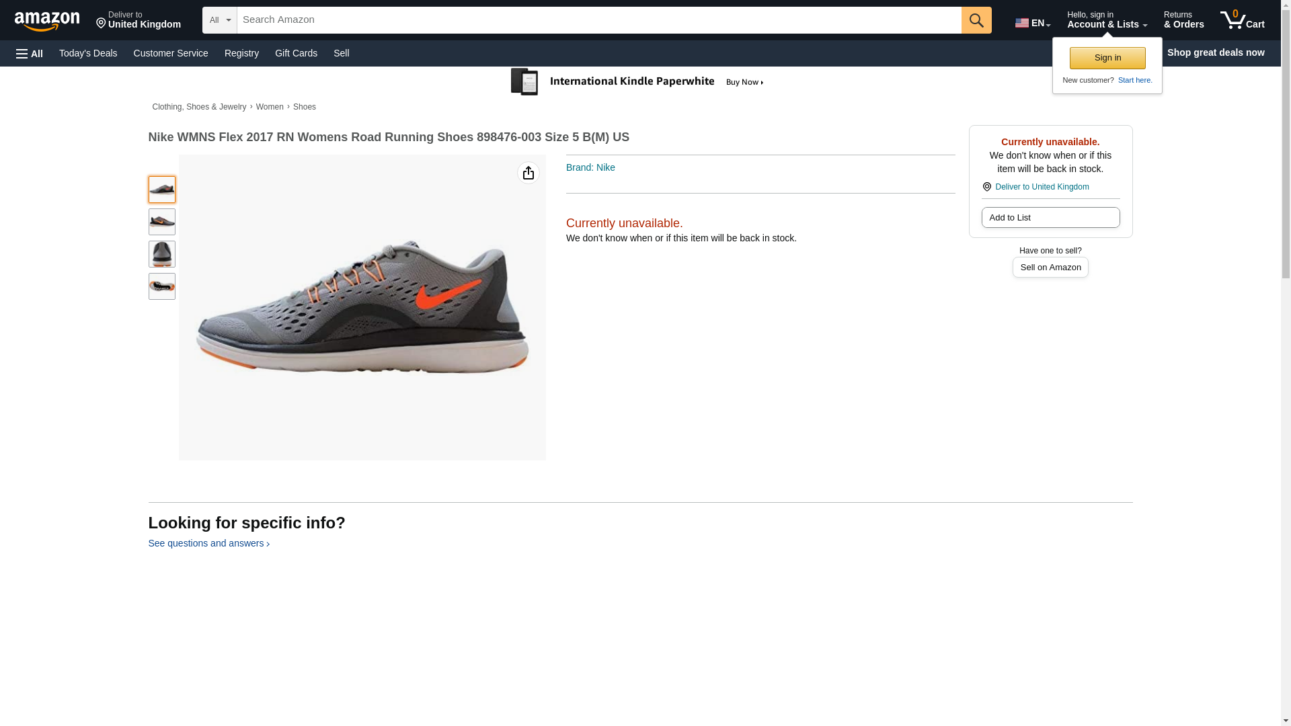Select the fourth shoe thumbnail image
The image size is (1291, 726).
pyautogui.click(x=161, y=286)
